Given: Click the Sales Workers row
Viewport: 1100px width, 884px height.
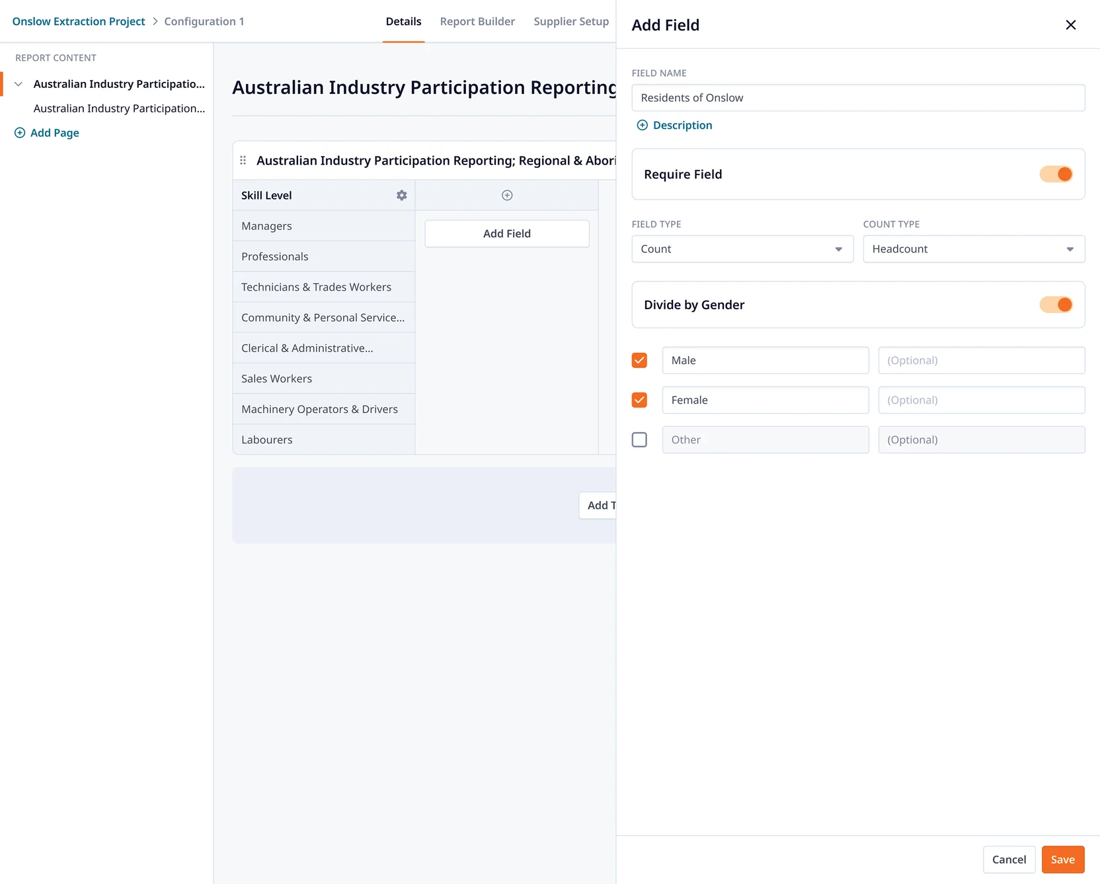Looking at the screenshot, I should click(324, 379).
